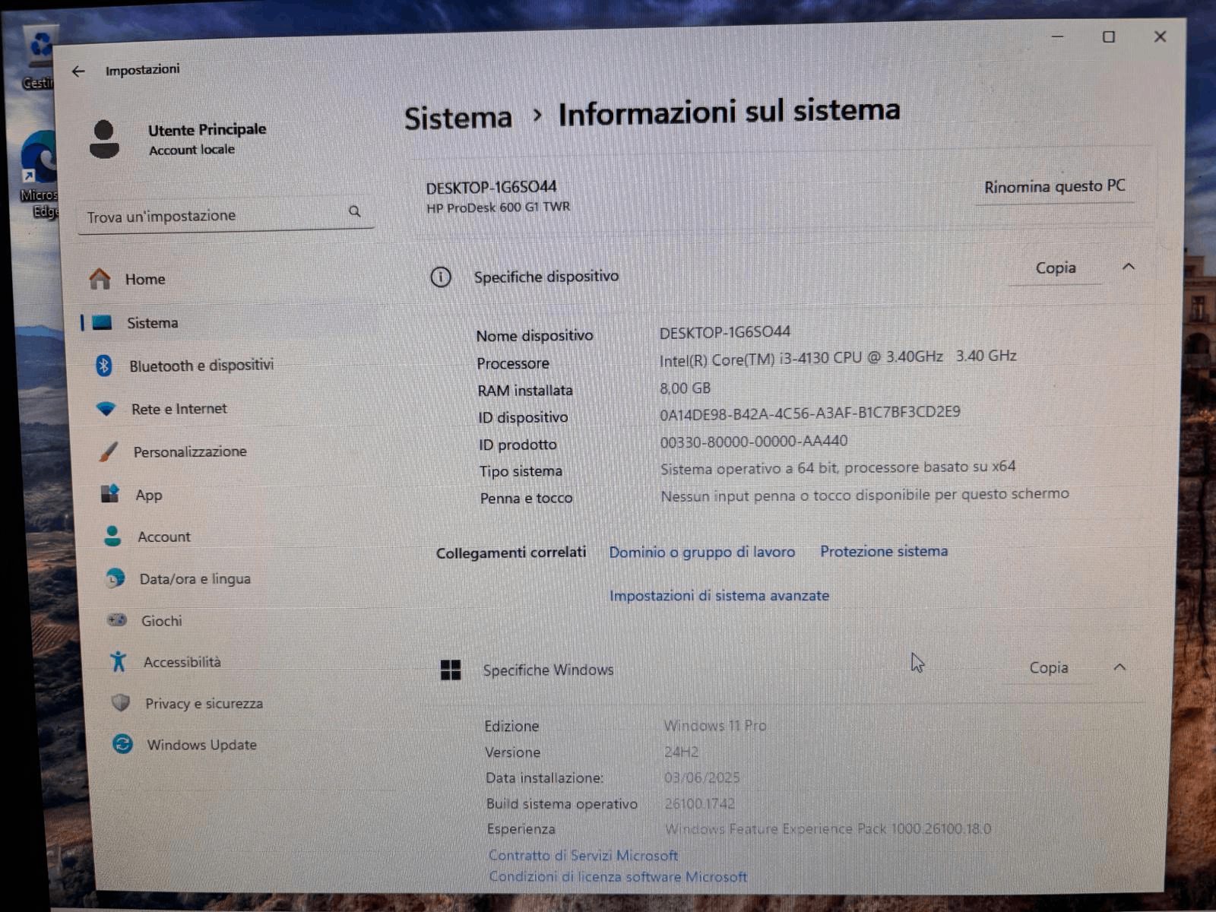1216x912 pixels.
Task: Click Rinomina questo PC button
Action: (1054, 186)
